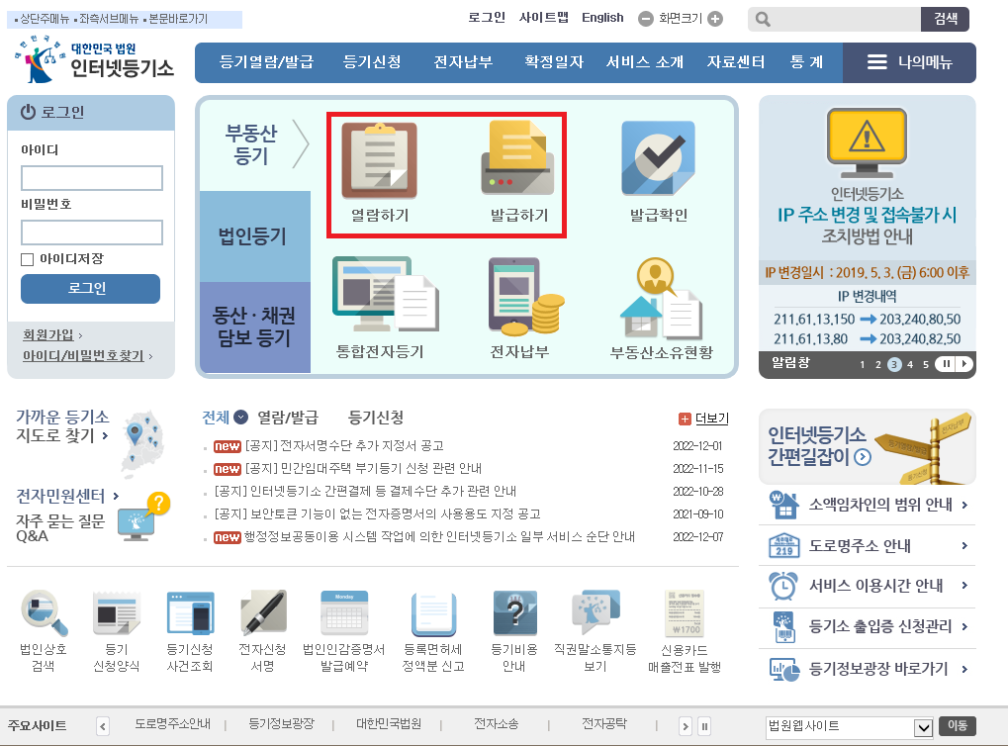Image resolution: width=1008 pixels, height=746 pixels.
Task: Click the 서비스 이용시간 안내 clock icon
Action: [x=783, y=586]
